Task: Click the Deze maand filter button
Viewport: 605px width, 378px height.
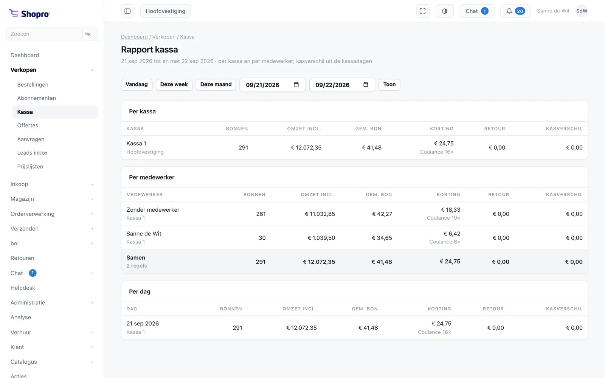Action: 216,85
